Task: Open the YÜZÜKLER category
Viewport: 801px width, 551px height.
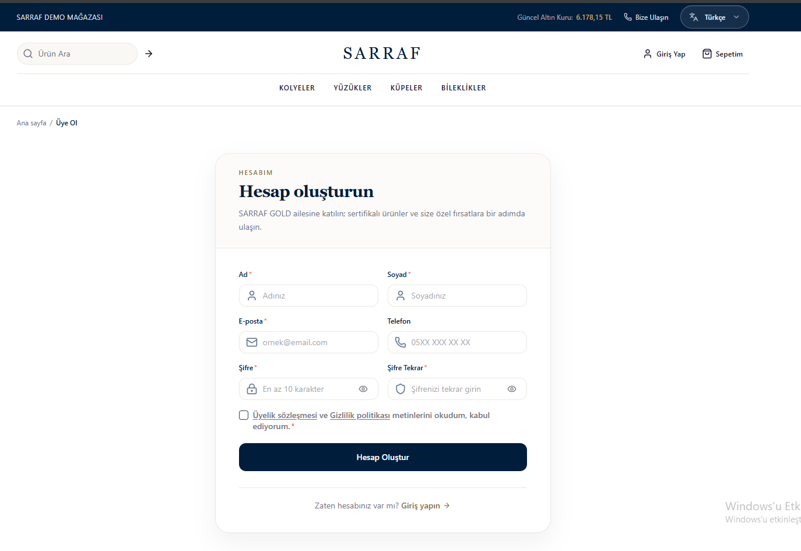Action: click(353, 88)
